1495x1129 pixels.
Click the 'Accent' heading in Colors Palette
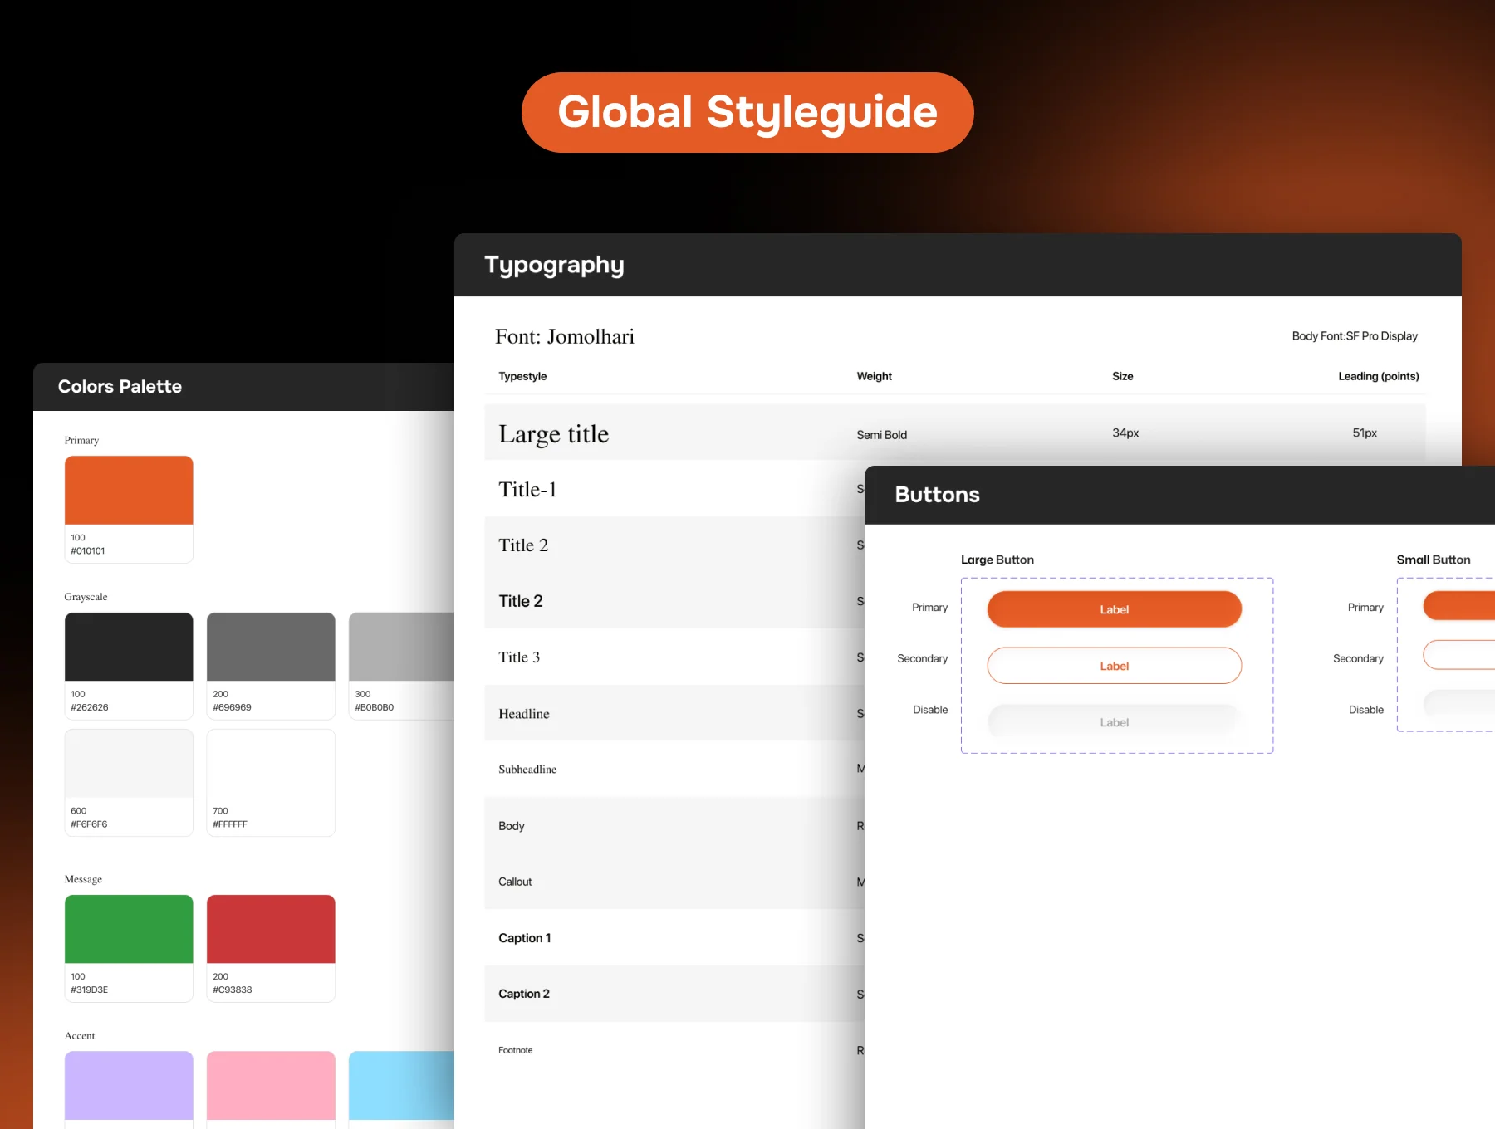coord(80,1036)
